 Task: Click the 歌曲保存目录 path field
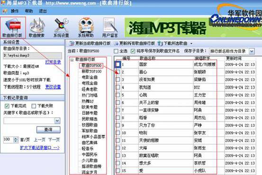(32, 55)
